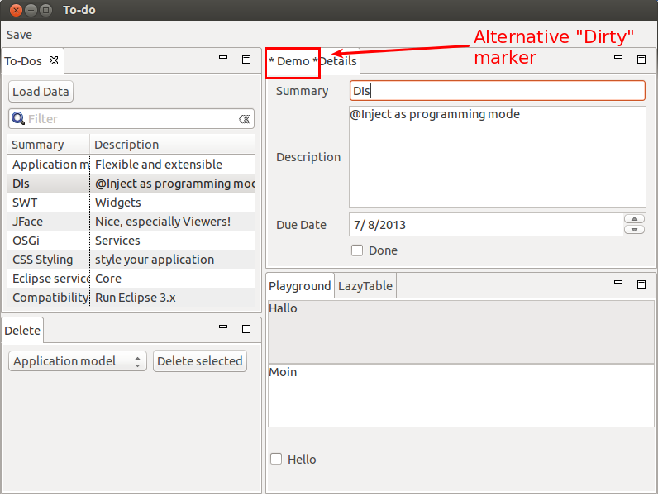This screenshot has width=658, height=496.
Task: Select the Delete tab
Action: point(22,331)
